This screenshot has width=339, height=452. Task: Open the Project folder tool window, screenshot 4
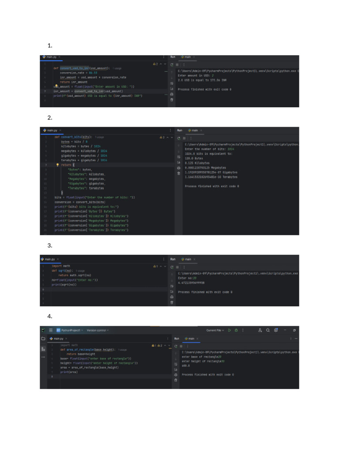click(x=43, y=339)
